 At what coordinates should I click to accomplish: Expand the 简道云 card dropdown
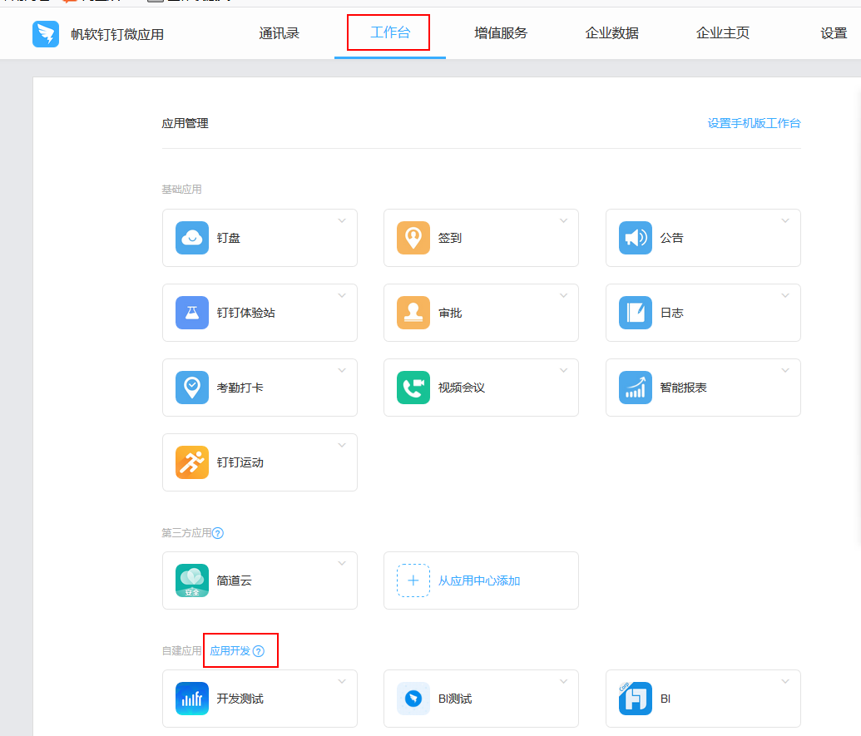[342, 563]
